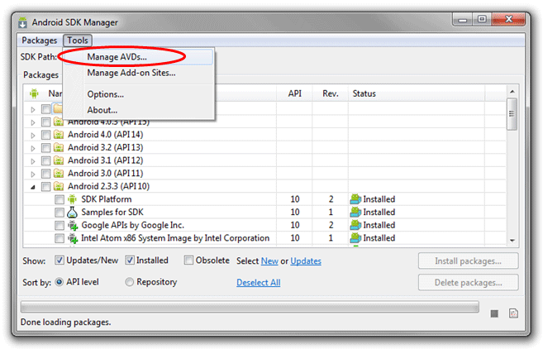This screenshot has width=543, height=349.
Task: Check the SDK Platform checkbox
Action: (60, 199)
